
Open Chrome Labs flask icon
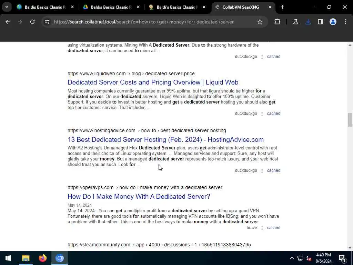(295, 22)
